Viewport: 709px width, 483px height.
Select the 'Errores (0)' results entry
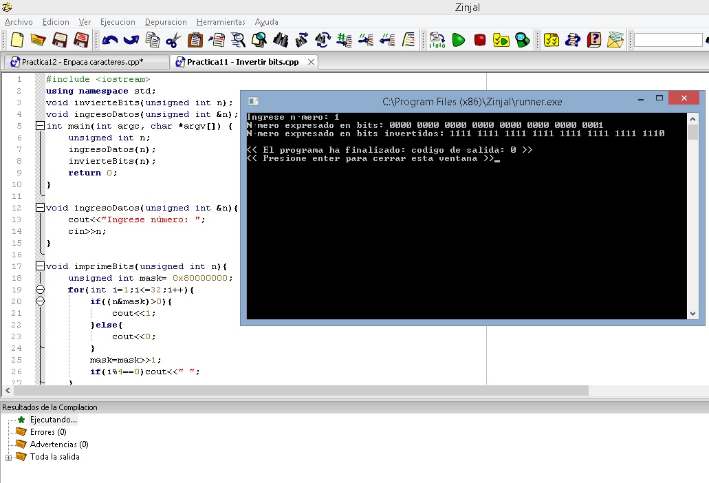pyautogui.click(x=50, y=431)
